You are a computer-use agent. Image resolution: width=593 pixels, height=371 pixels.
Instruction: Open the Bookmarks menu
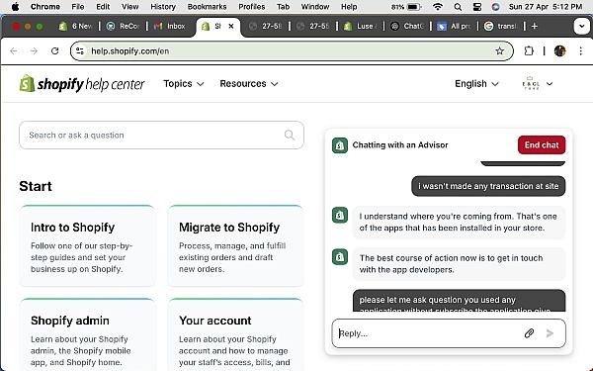[207, 7]
